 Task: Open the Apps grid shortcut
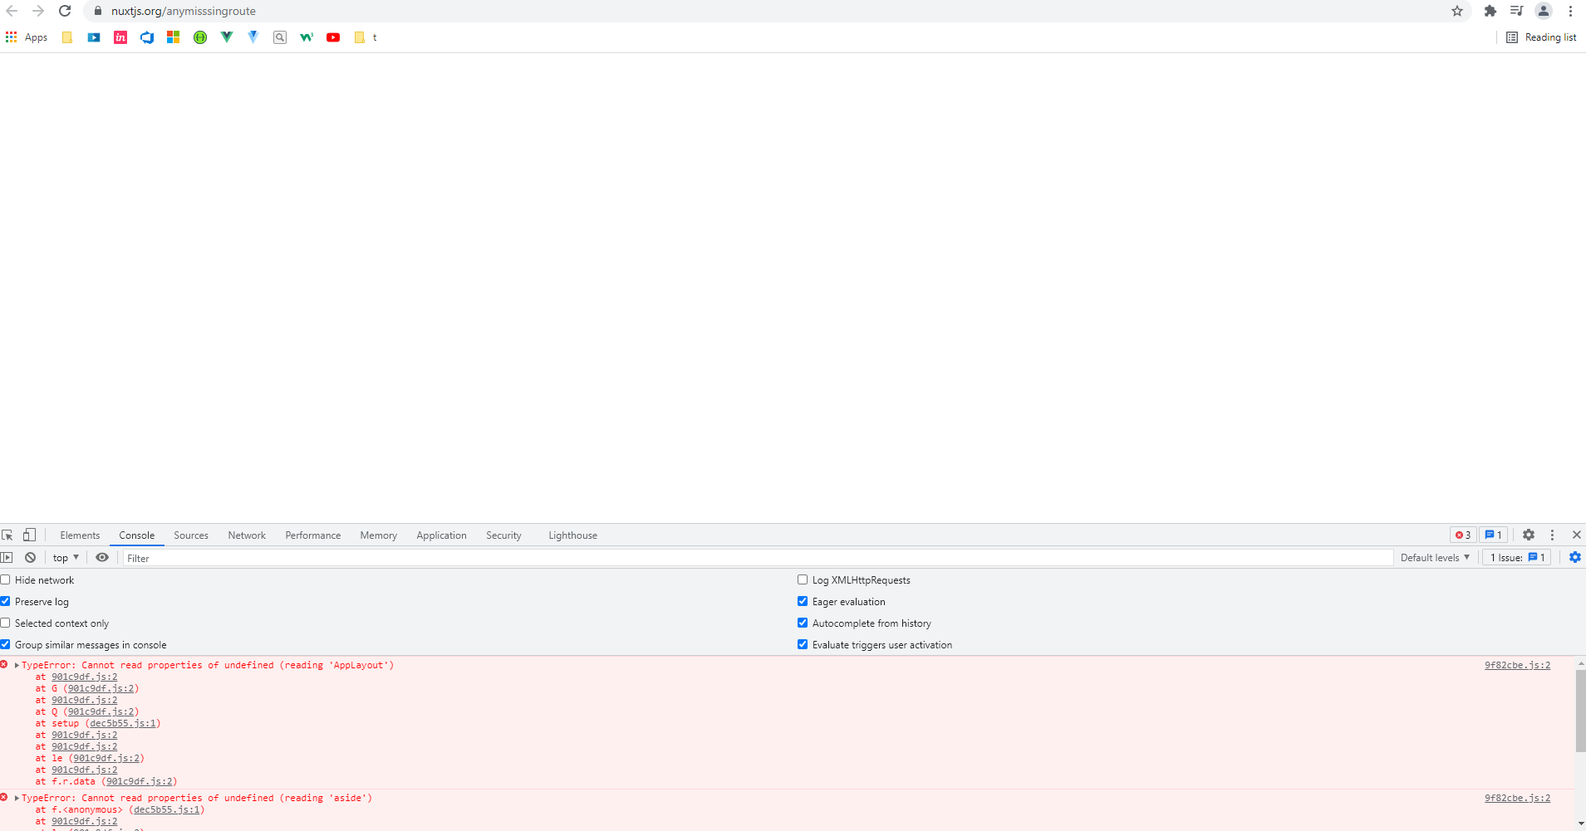tap(27, 37)
